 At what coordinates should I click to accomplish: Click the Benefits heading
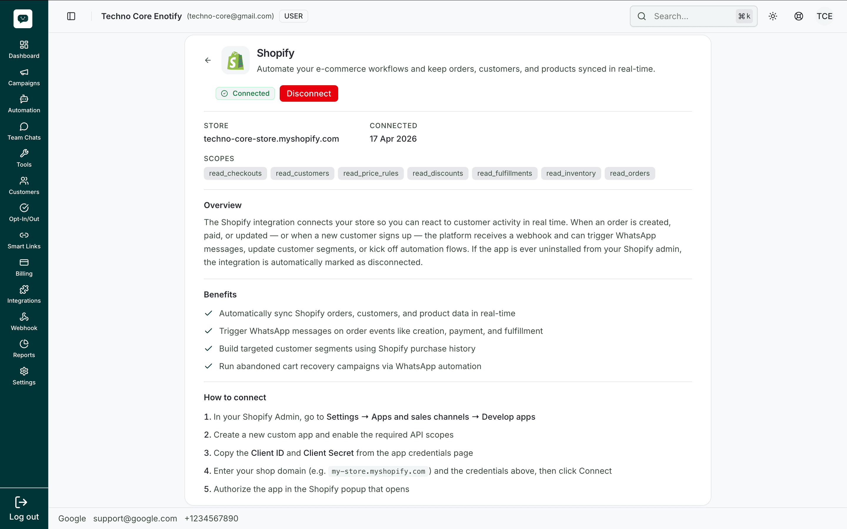[220, 294]
